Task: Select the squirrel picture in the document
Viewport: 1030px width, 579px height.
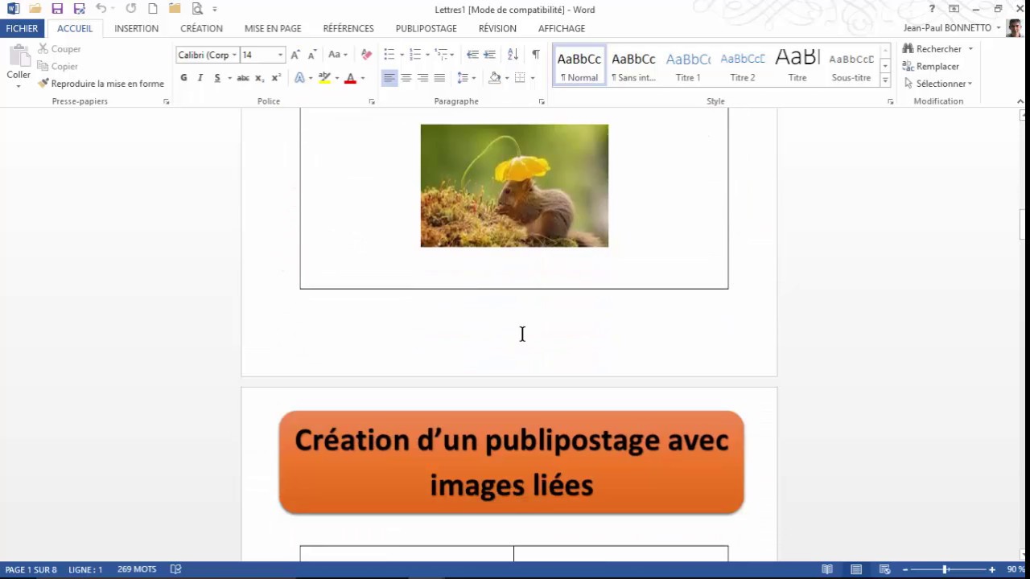Action: pos(514,186)
